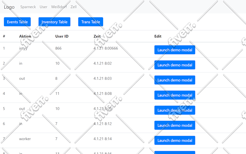Viewport: 246px width, 154px height.
Task: Click the Zeit column header
Action: coord(97,36)
